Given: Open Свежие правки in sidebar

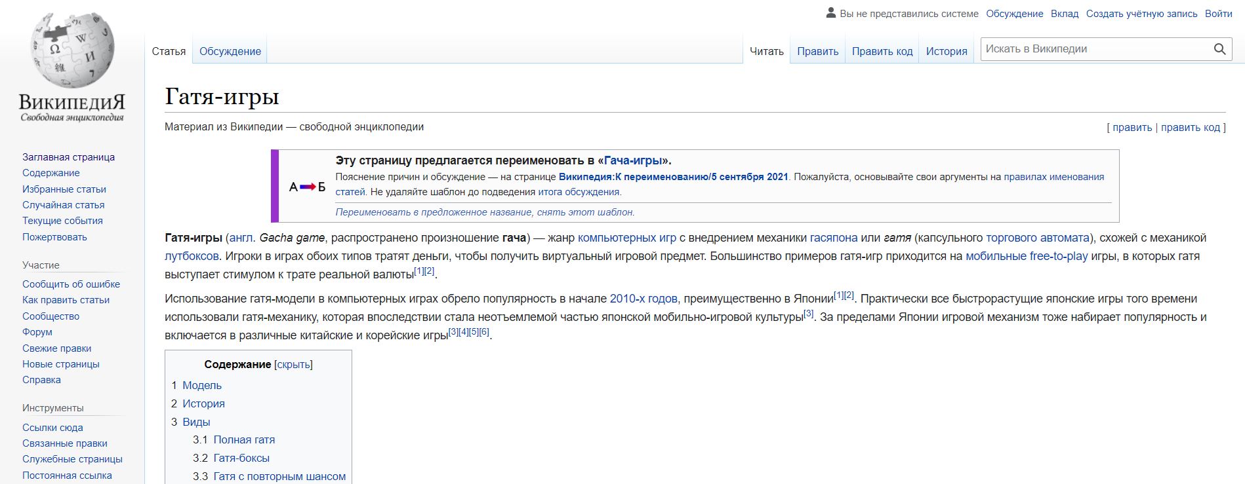Looking at the screenshot, I should coord(57,348).
